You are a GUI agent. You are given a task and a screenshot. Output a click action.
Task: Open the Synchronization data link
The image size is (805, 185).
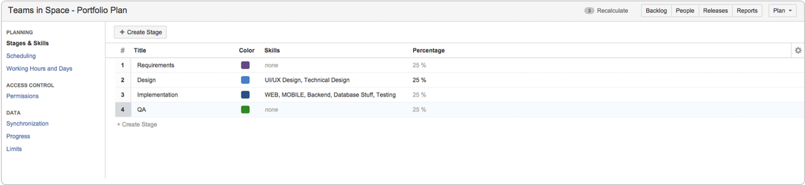click(27, 123)
